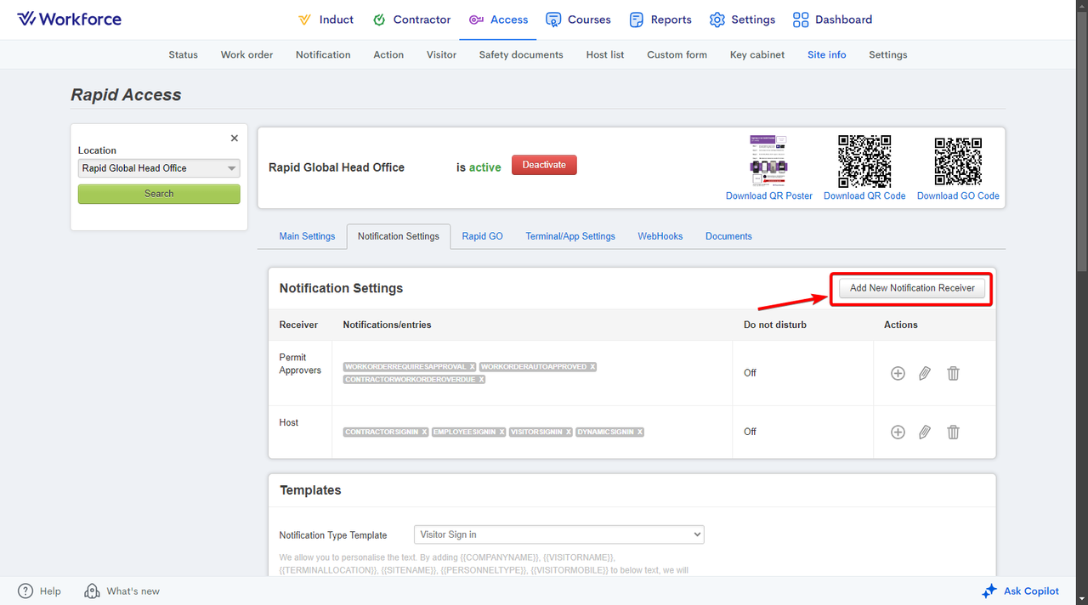Remove DYNAMICSIGNIN tag
This screenshot has width=1088, height=605.
pyautogui.click(x=639, y=433)
